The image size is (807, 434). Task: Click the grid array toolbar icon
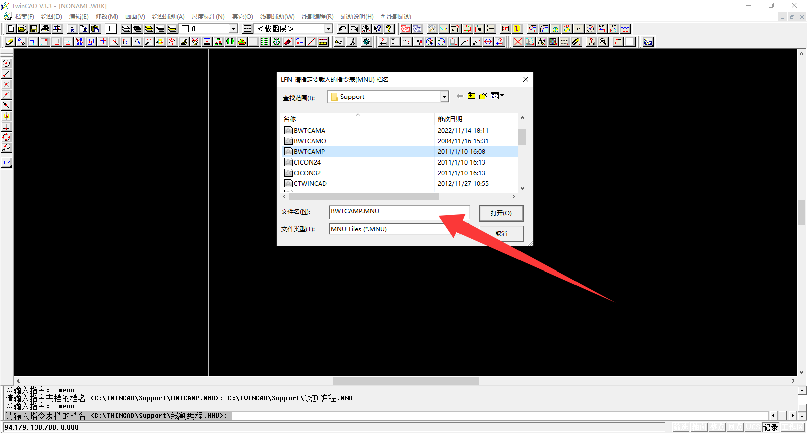tap(265, 42)
